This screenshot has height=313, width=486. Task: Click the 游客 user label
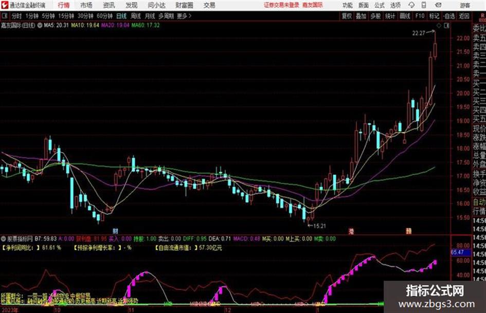point(465,5)
